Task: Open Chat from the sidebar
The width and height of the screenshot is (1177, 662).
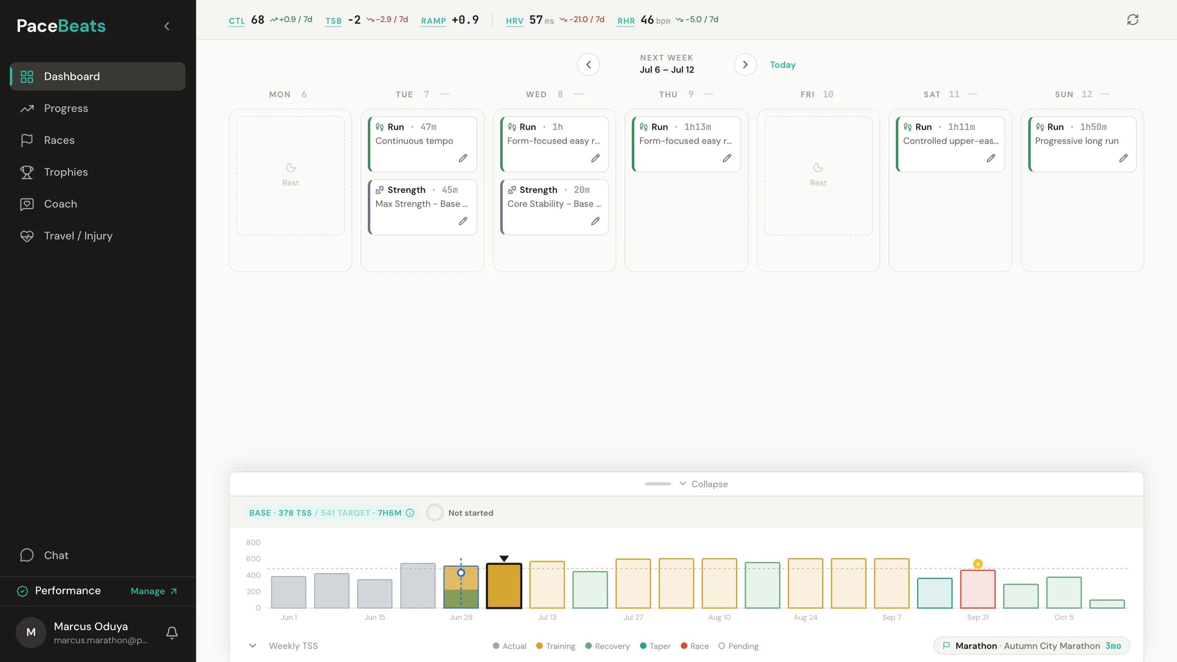Action: 98,555
